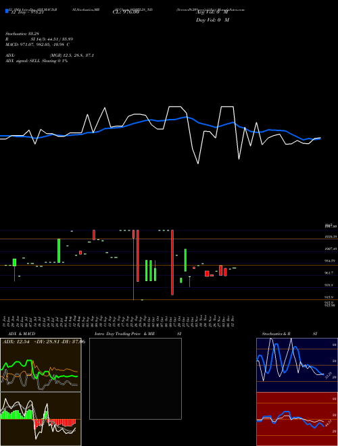Click the blue 12-day SMA legend square
This screenshot has width=338, height=446.
pos(7,11)
